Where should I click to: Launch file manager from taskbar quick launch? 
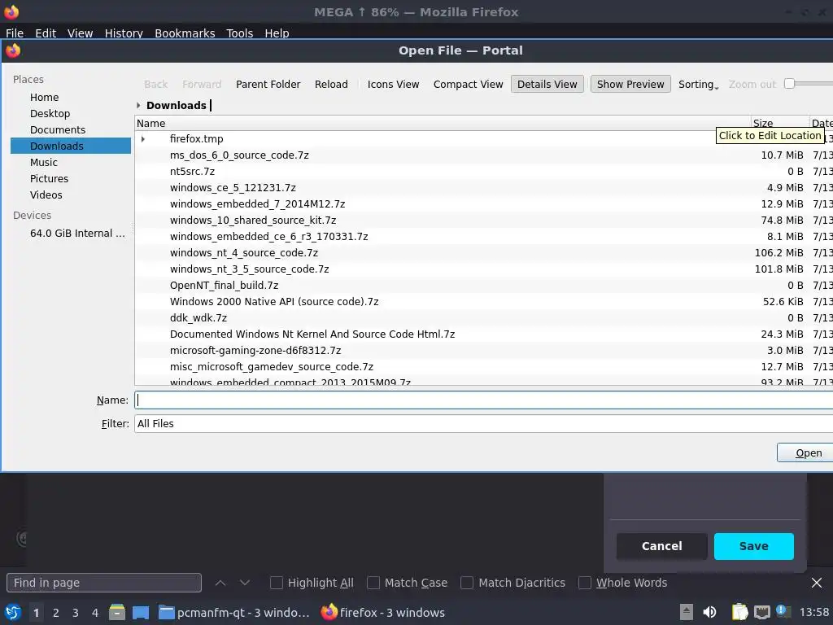pyautogui.click(x=117, y=612)
